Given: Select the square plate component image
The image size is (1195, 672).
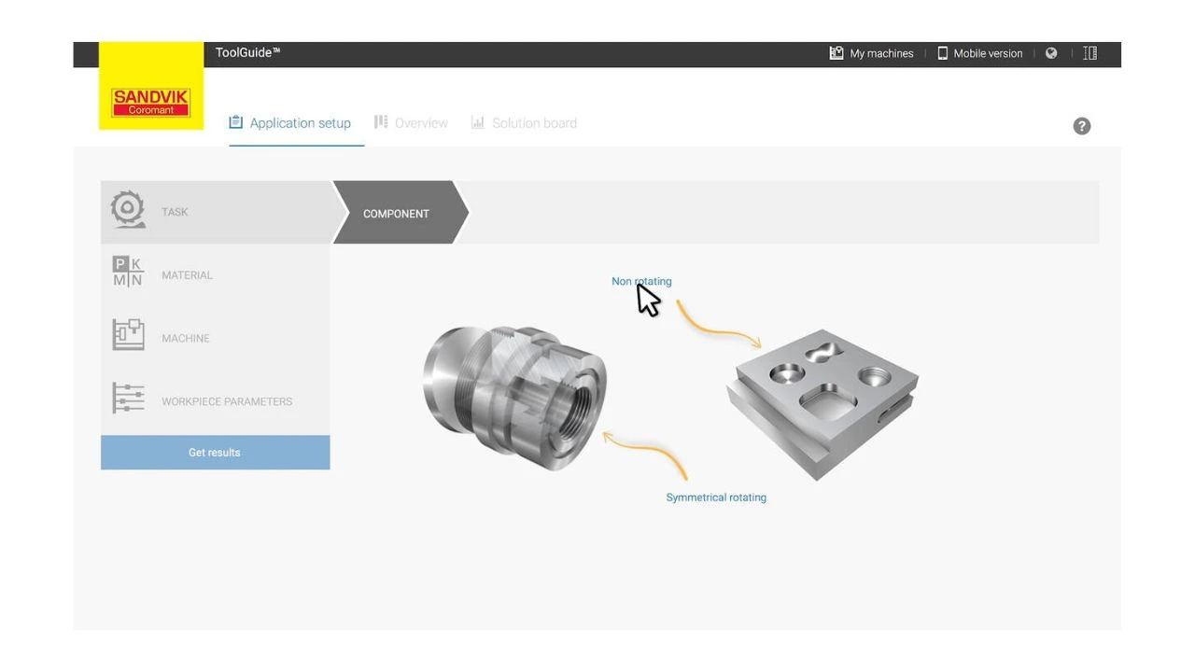Looking at the screenshot, I should click(x=822, y=400).
